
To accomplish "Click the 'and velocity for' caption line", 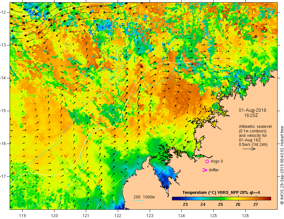I will 253,136.
